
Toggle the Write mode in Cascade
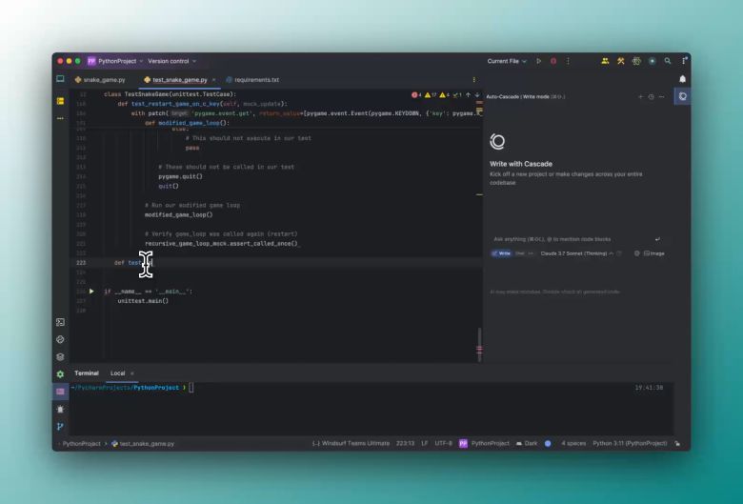(501, 253)
